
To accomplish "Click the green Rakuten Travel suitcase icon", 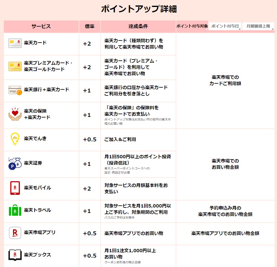I will coord(15,210).
